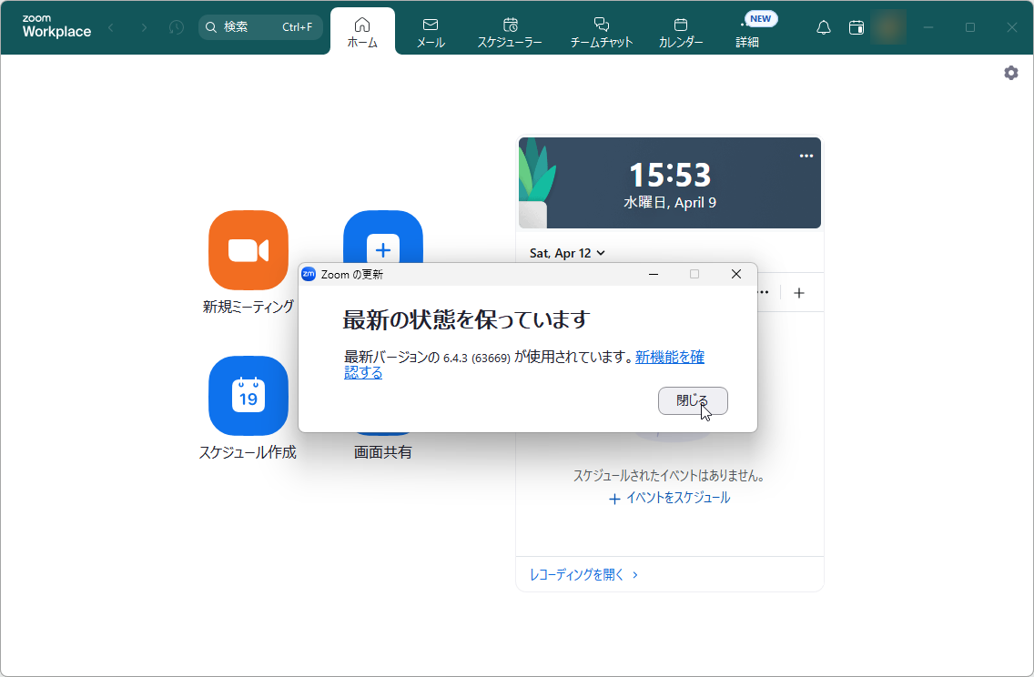Open settings via the gear icon

click(x=1010, y=73)
